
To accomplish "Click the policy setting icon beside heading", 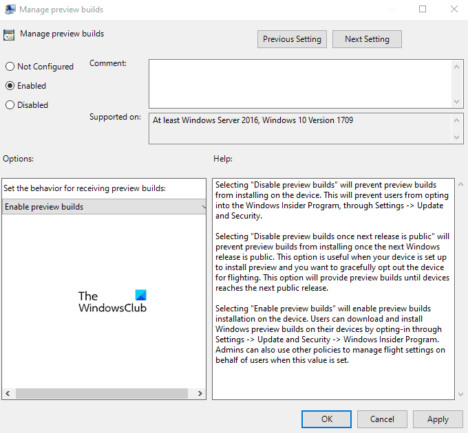I will coord(9,35).
